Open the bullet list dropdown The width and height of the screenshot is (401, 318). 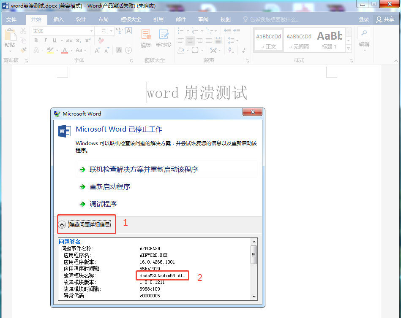(x=188, y=31)
